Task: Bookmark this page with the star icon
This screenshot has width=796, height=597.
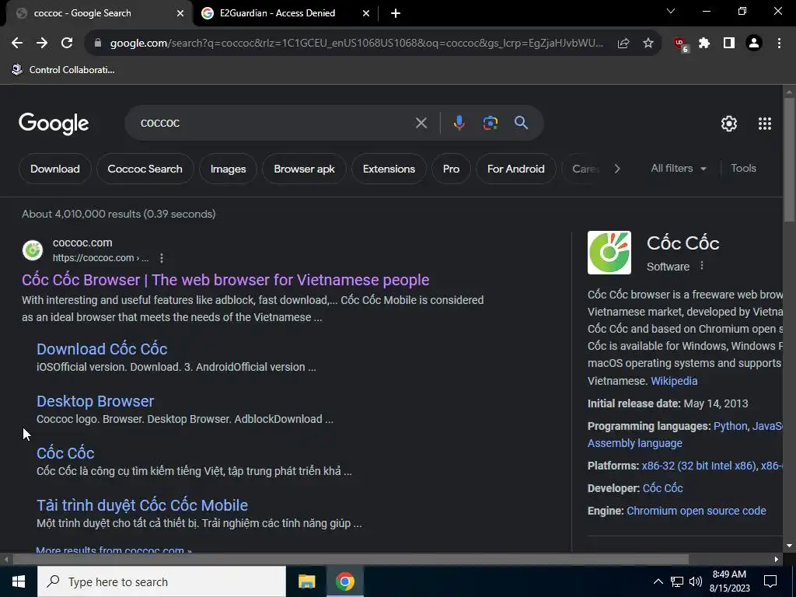Action: (648, 44)
